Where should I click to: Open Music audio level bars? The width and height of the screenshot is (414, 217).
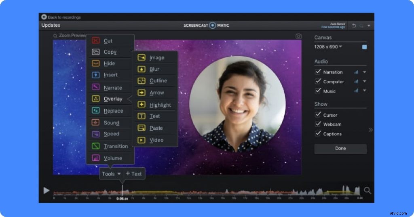click(356, 91)
